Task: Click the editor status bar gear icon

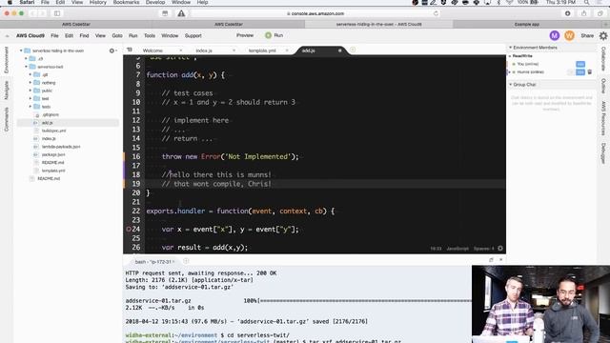Action: [500, 248]
